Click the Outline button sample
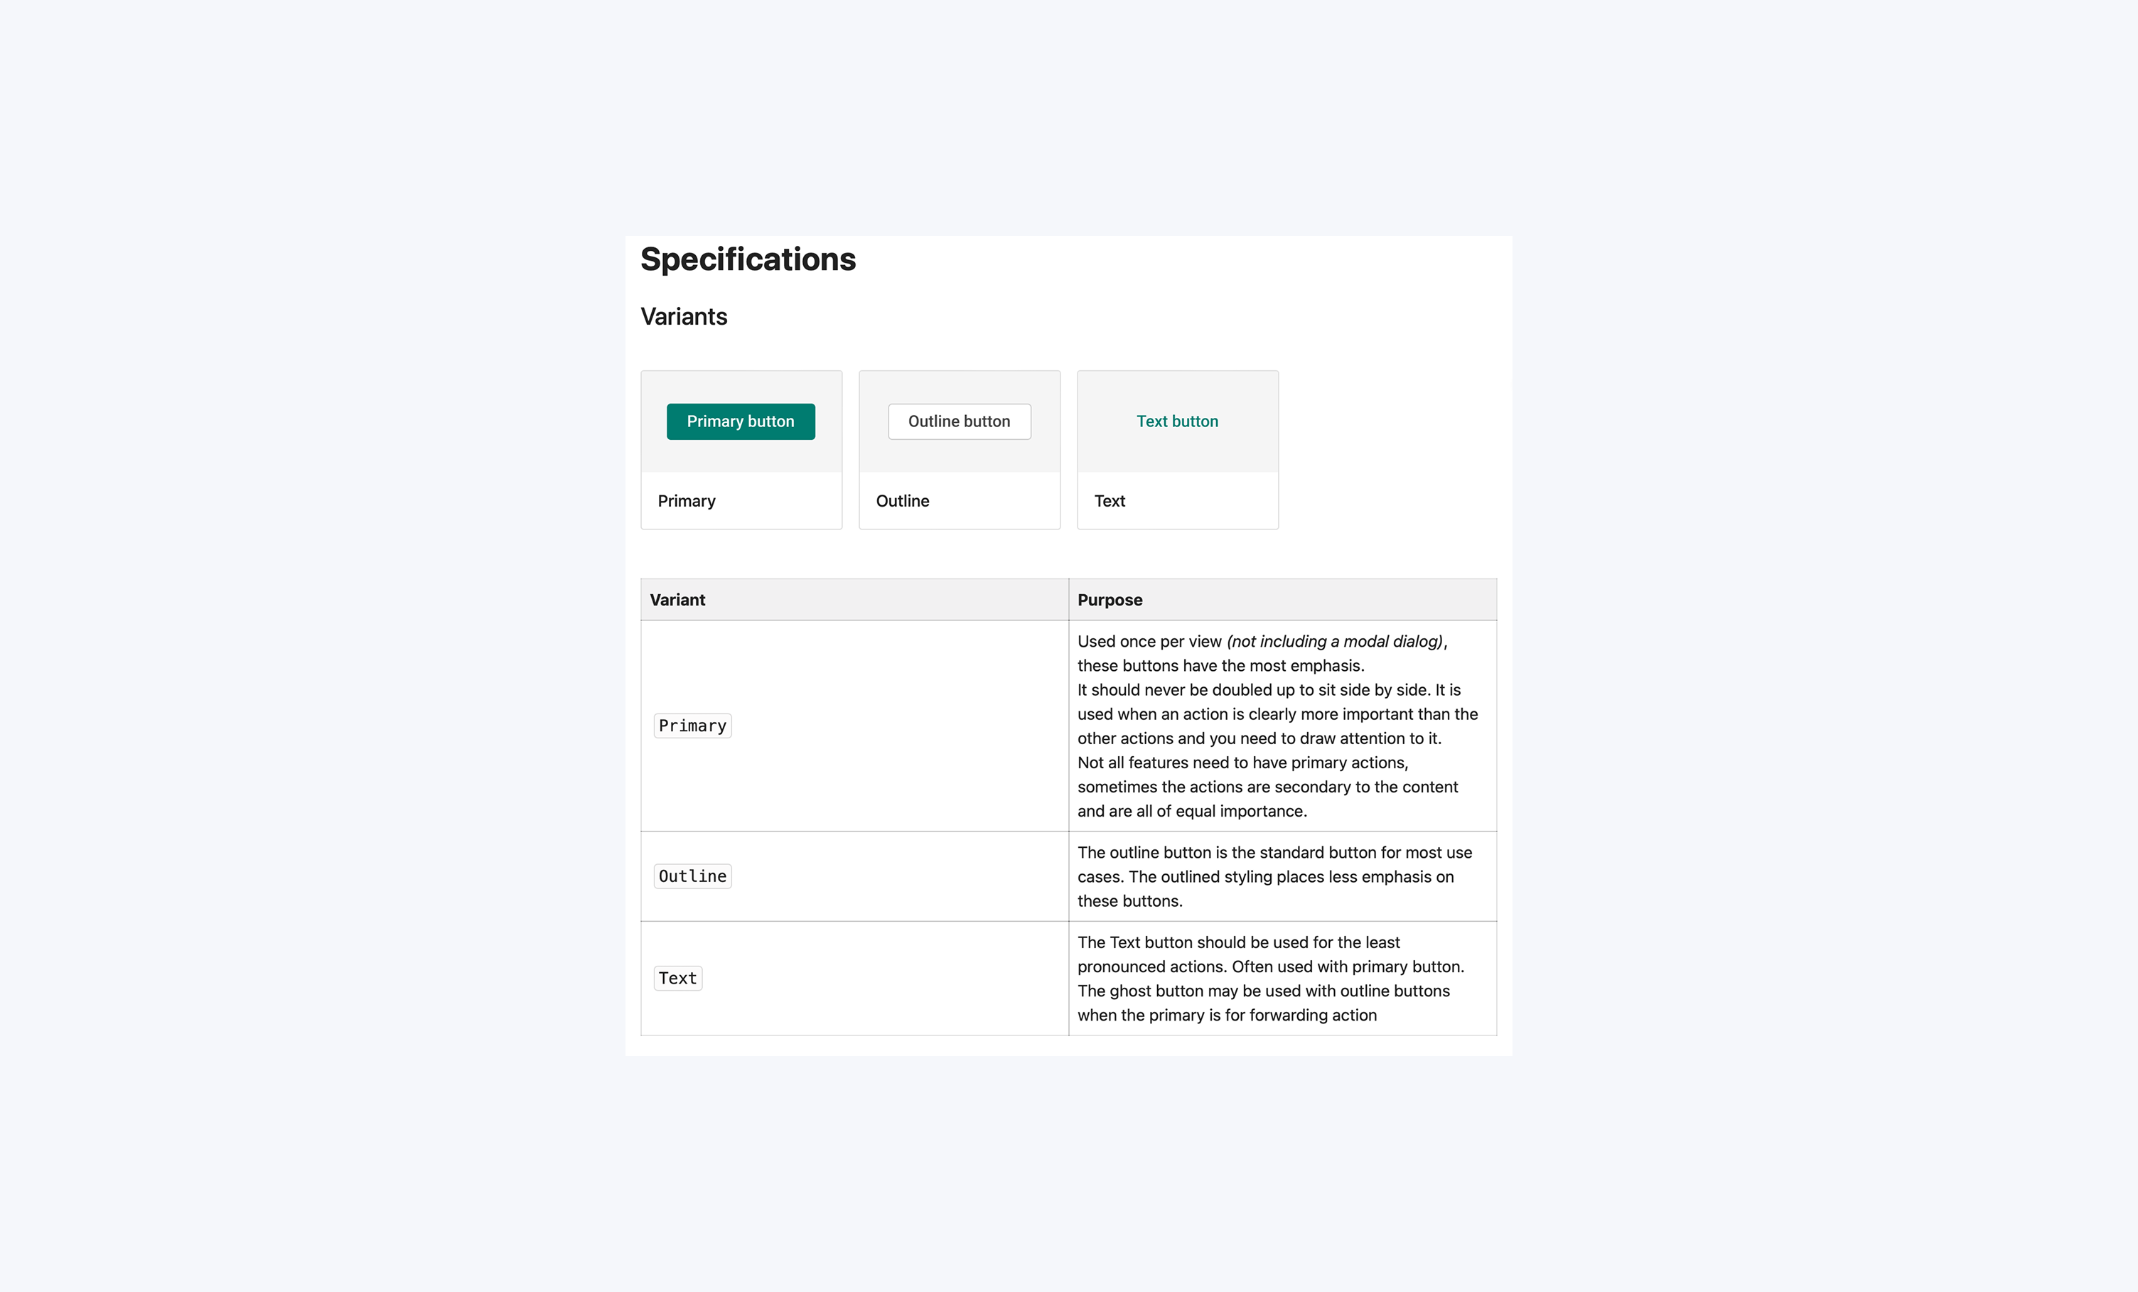Screen dimensions: 2138x1292 coord(959,421)
